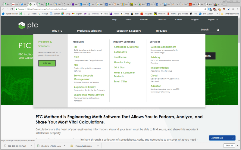Open the English language dropdown
This screenshot has width=241, height=150.
click(213, 20)
